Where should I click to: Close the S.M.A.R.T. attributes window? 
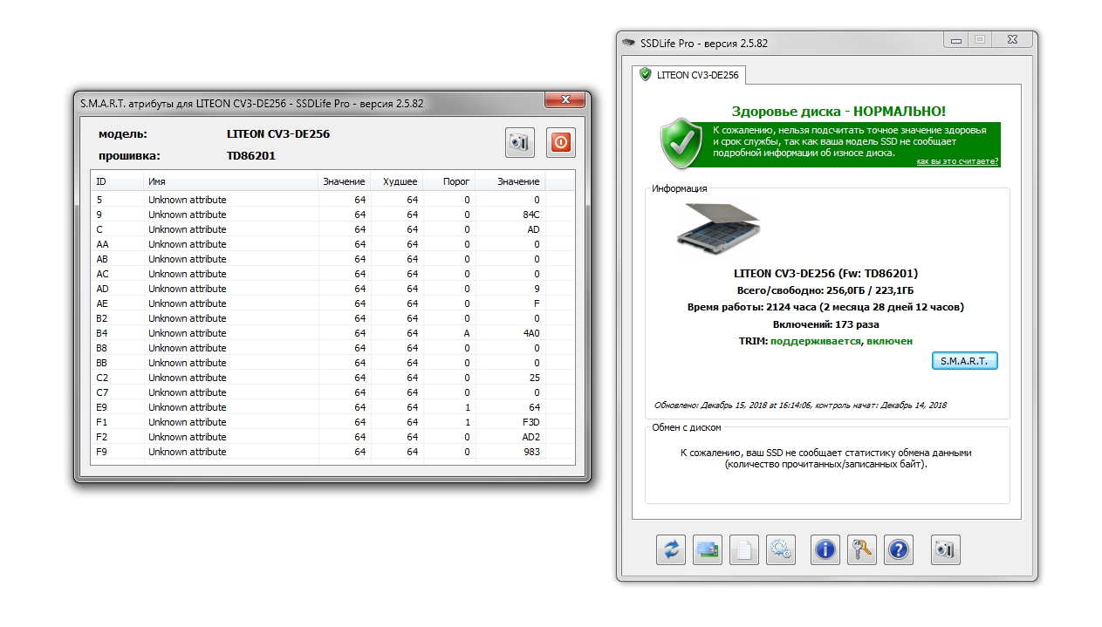(565, 100)
